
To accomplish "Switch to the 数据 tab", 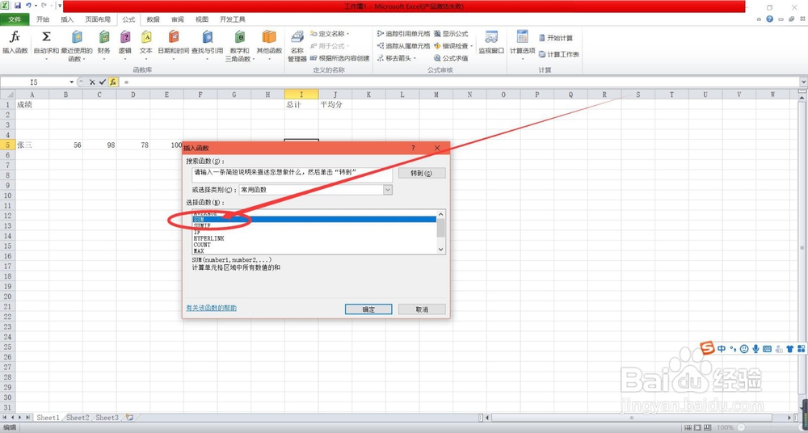I will 153,19.
